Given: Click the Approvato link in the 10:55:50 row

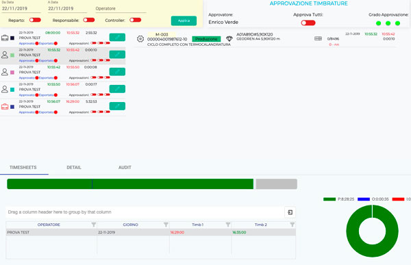Looking at the screenshot, I should (27, 95).
